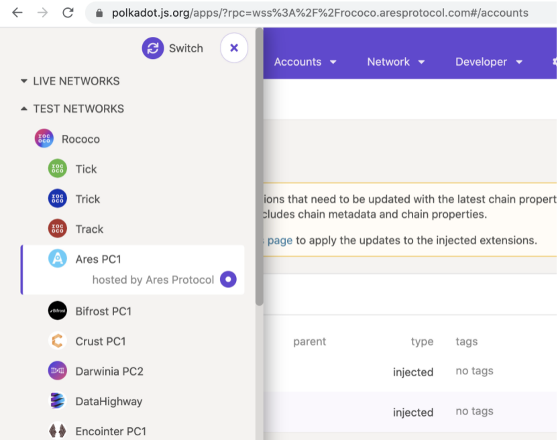Select the 'Tick' network name

[x=86, y=169]
